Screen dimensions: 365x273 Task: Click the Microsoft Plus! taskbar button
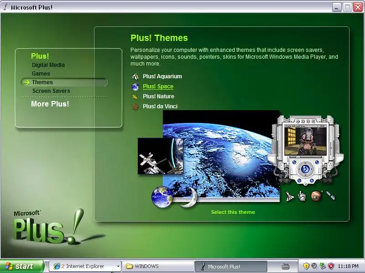(231, 266)
